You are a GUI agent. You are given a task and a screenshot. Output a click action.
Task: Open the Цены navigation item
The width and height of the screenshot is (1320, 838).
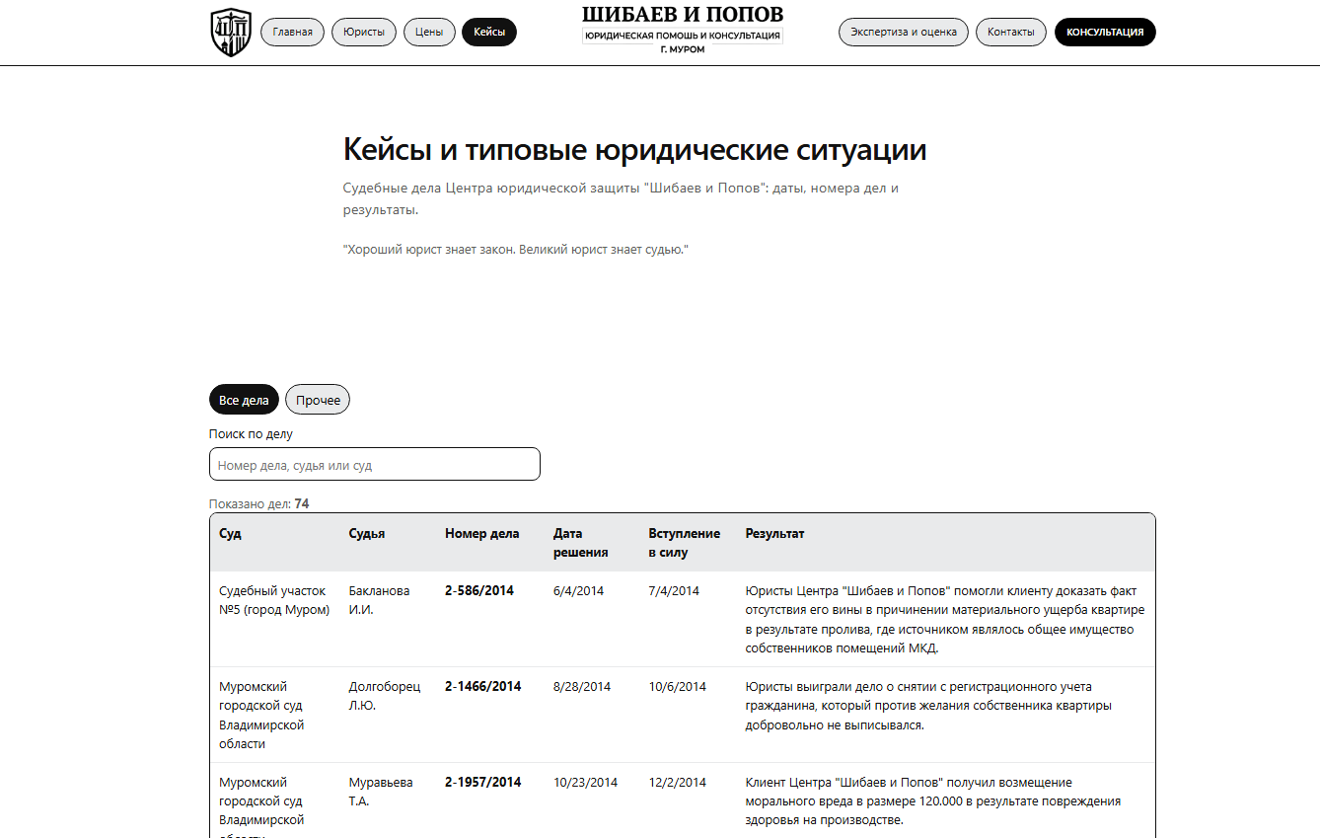429,32
